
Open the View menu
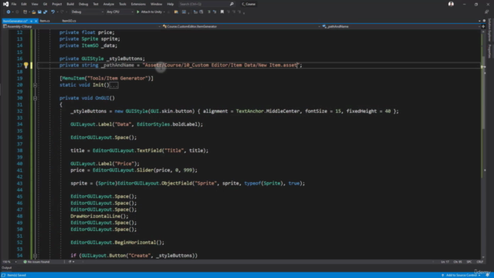point(35,4)
